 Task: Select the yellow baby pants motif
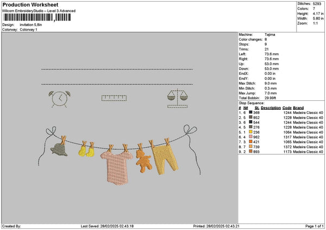166,159
